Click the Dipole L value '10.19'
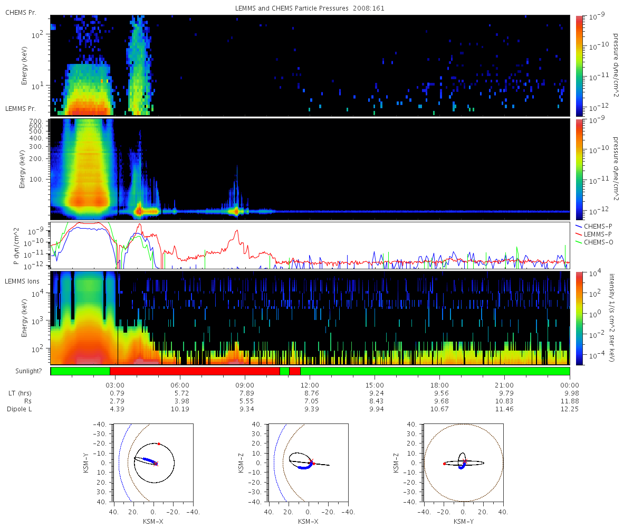 (x=180, y=409)
